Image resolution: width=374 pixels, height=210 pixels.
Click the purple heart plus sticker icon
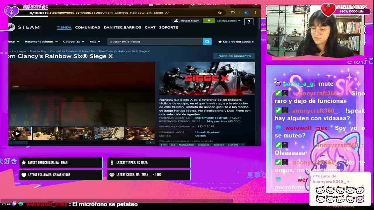[x=11, y=12]
